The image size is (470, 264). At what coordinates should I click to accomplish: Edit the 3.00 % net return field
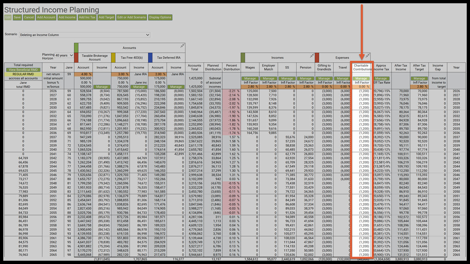click(x=121, y=74)
